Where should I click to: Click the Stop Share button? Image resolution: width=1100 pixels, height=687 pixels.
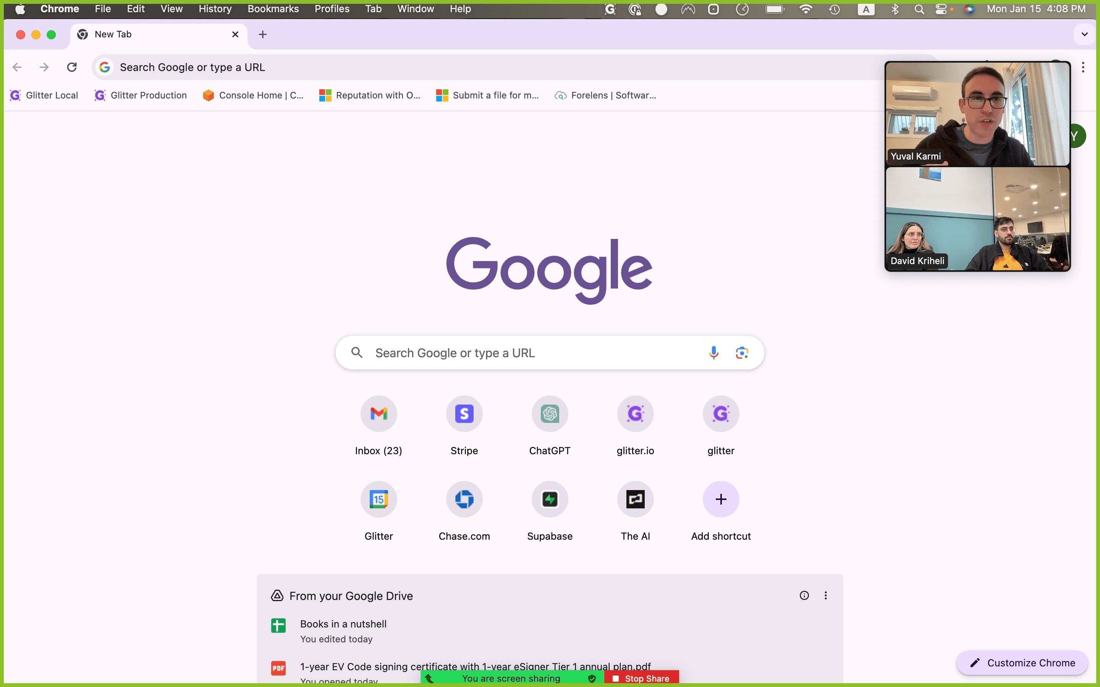coord(641,678)
